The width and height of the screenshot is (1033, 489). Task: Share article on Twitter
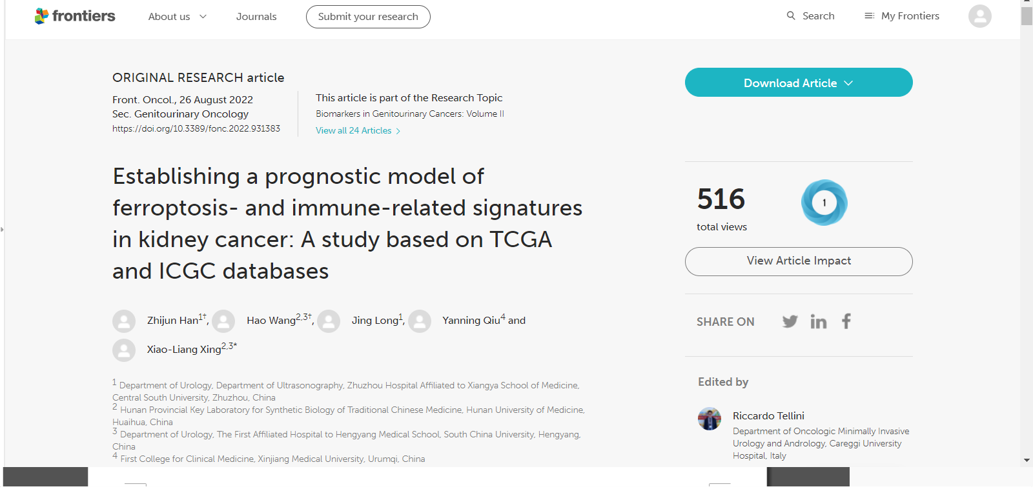[790, 321]
